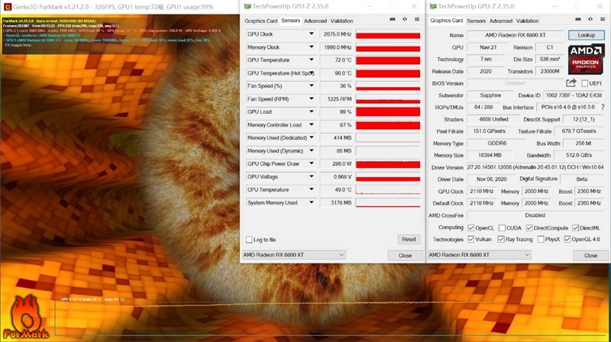Click bus interface question mark icon
This screenshot has width=611, height=342.
(x=603, y=107)
